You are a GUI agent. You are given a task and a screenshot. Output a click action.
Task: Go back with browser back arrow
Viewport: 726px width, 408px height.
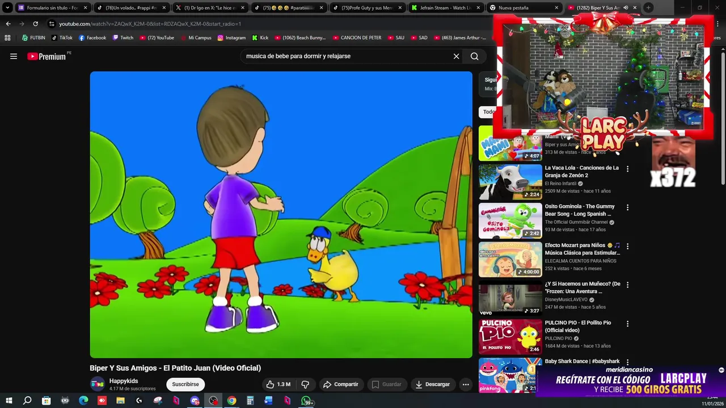[8, 24]
